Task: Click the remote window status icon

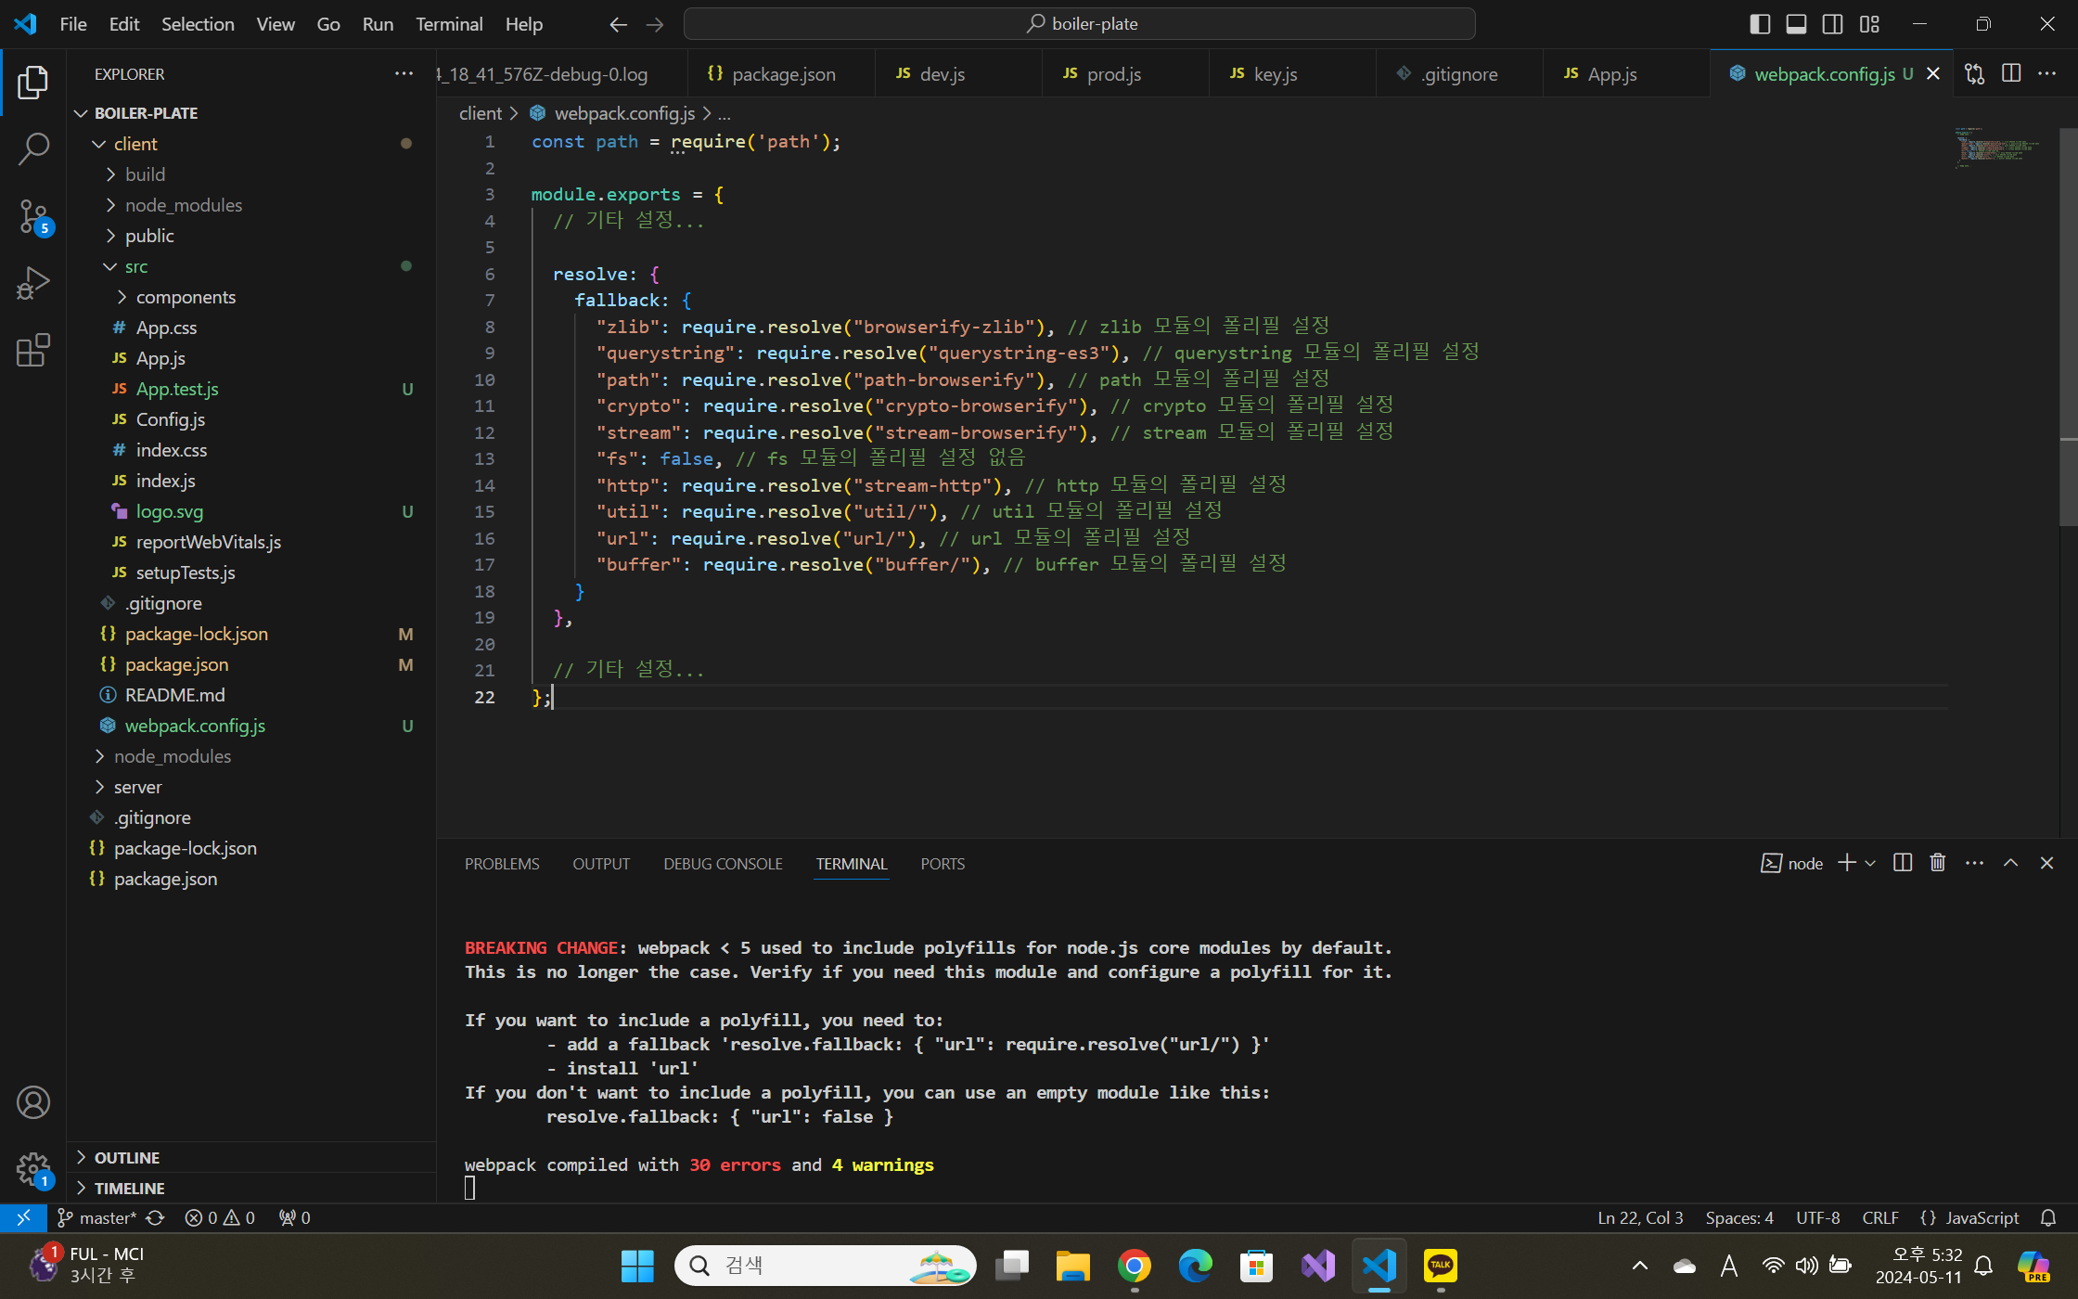Action: coord(23,1217)
